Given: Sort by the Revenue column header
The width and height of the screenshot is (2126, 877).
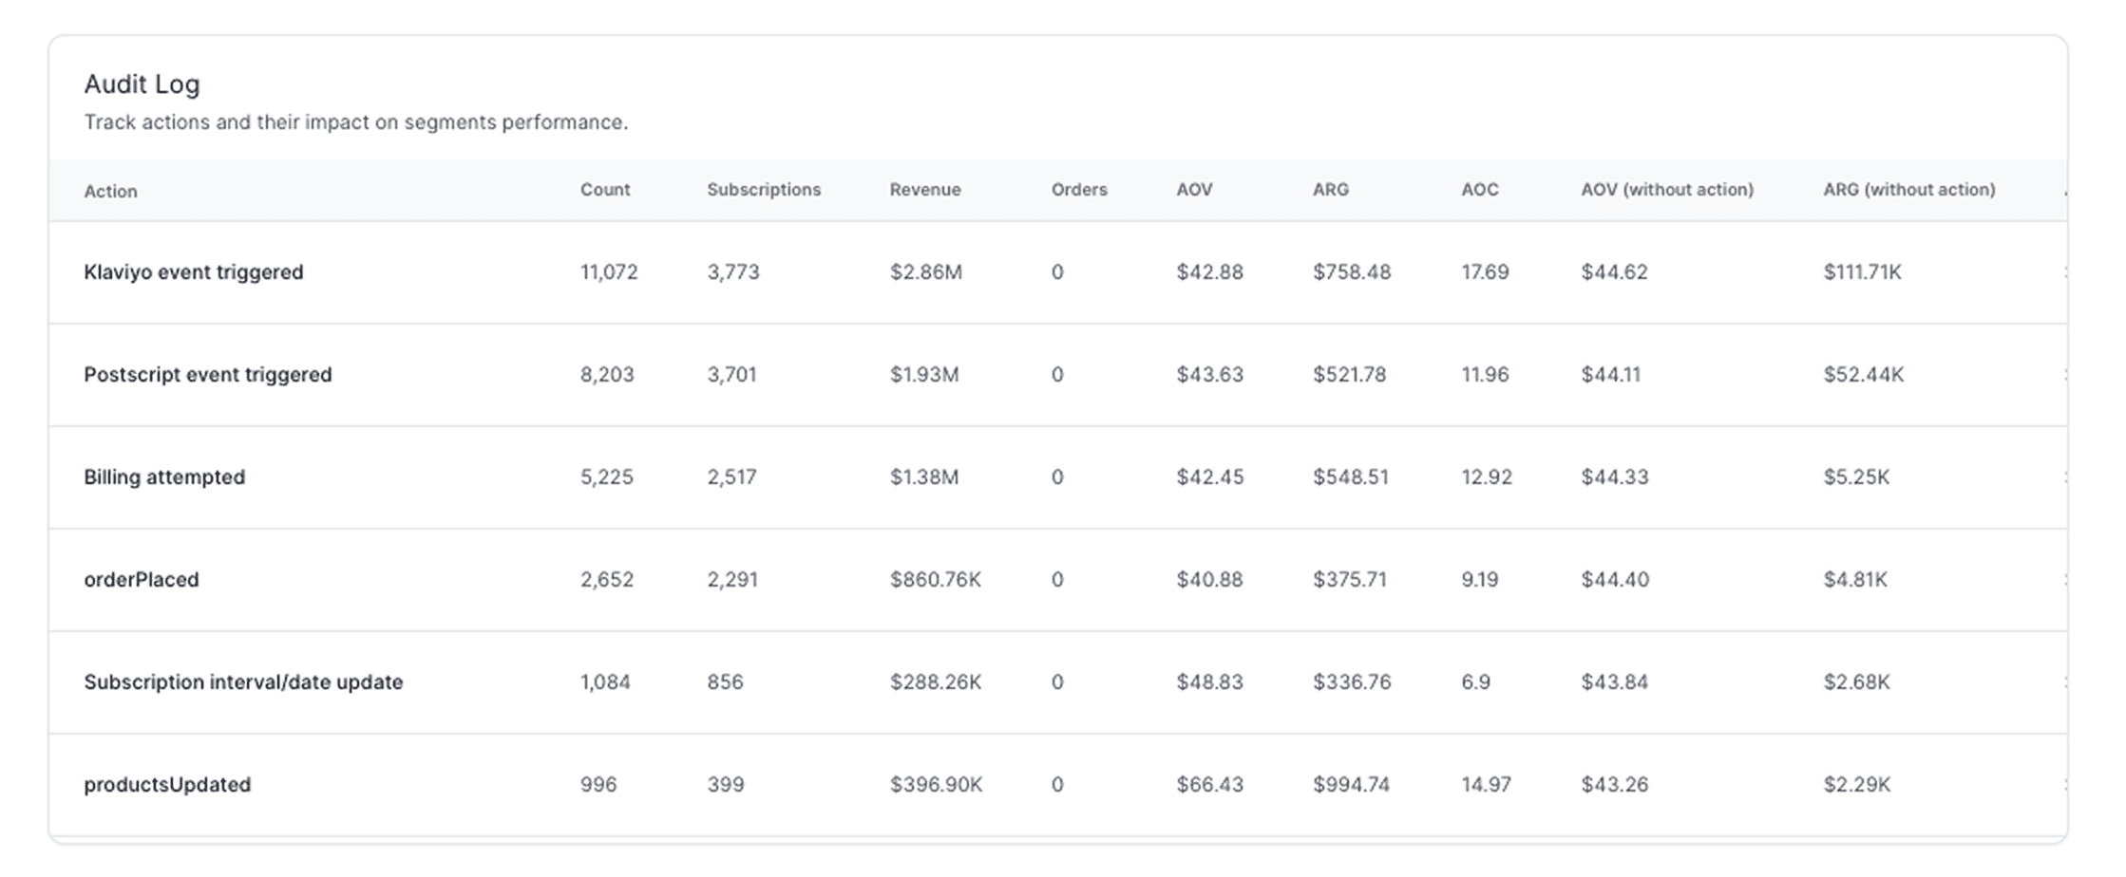Looking at the screenshot, I should click(x=924, y=190).
